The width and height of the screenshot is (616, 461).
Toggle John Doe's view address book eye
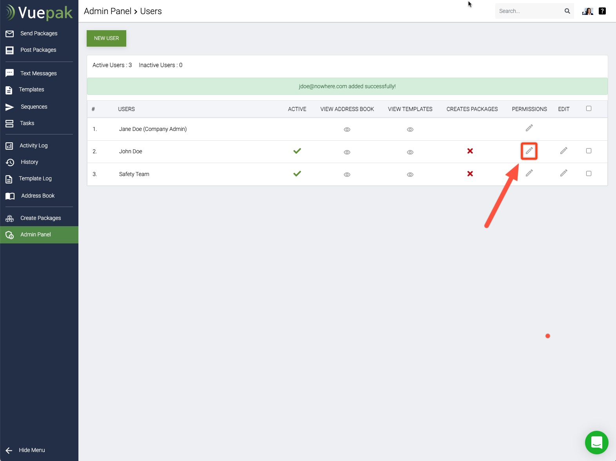[347, 152]
